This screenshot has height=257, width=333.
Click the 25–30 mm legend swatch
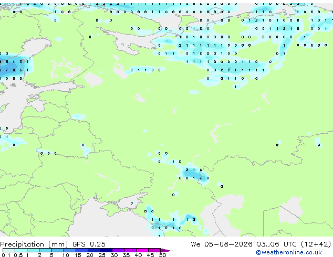(x=106, y=250)
